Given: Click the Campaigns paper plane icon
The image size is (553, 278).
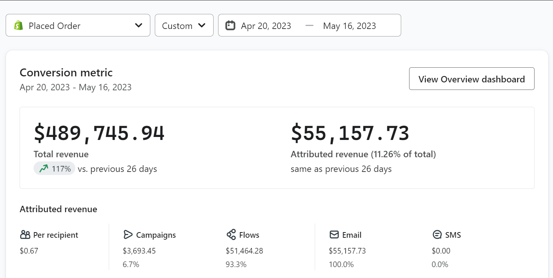Looking at the screenshot, I should (128, 235).
